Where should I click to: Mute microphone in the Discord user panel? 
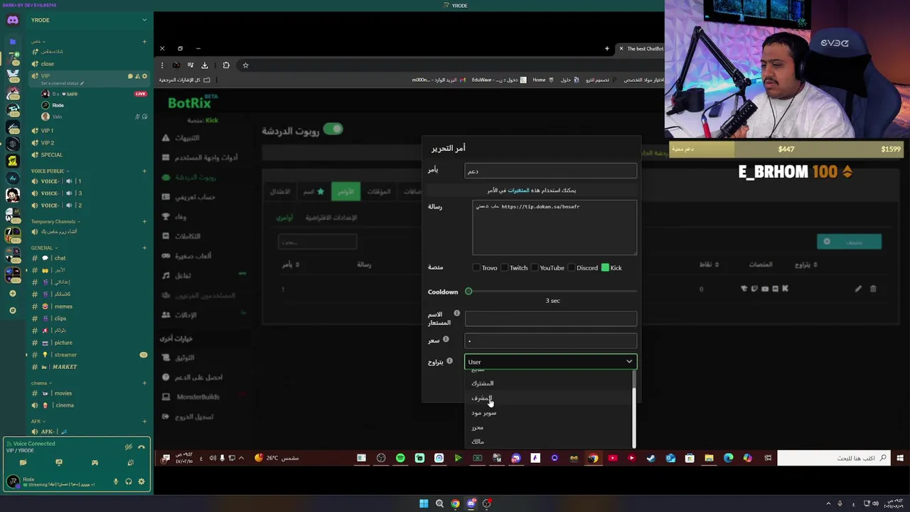click(x=116, y=481)
